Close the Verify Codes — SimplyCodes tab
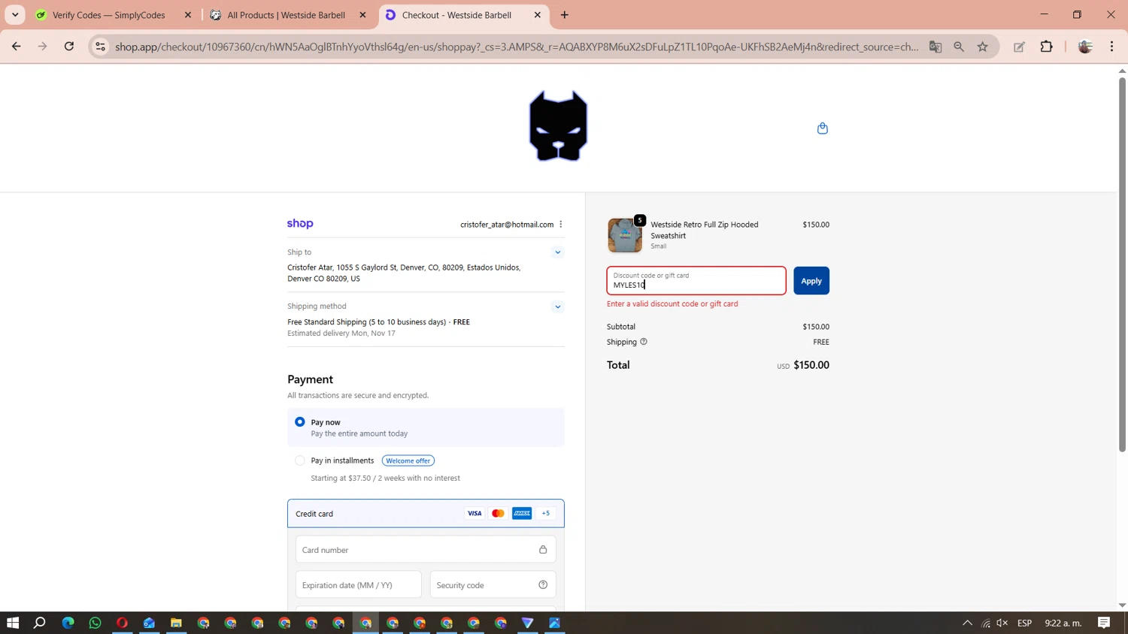 tap(188, 15)
